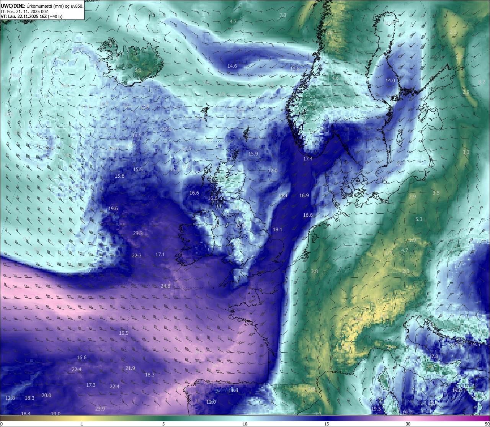This screenshot has height=427, width=490.
Task: Click the 4.6 value over Norway
Action: click(x=335, y=78)
